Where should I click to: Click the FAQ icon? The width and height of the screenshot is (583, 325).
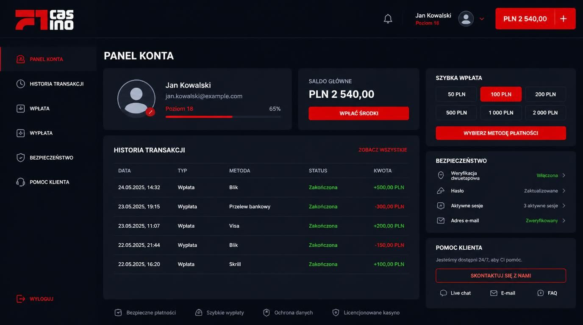click(541, 293)
